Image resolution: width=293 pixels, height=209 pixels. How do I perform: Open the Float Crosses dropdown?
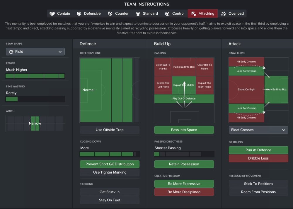point(258,130)
